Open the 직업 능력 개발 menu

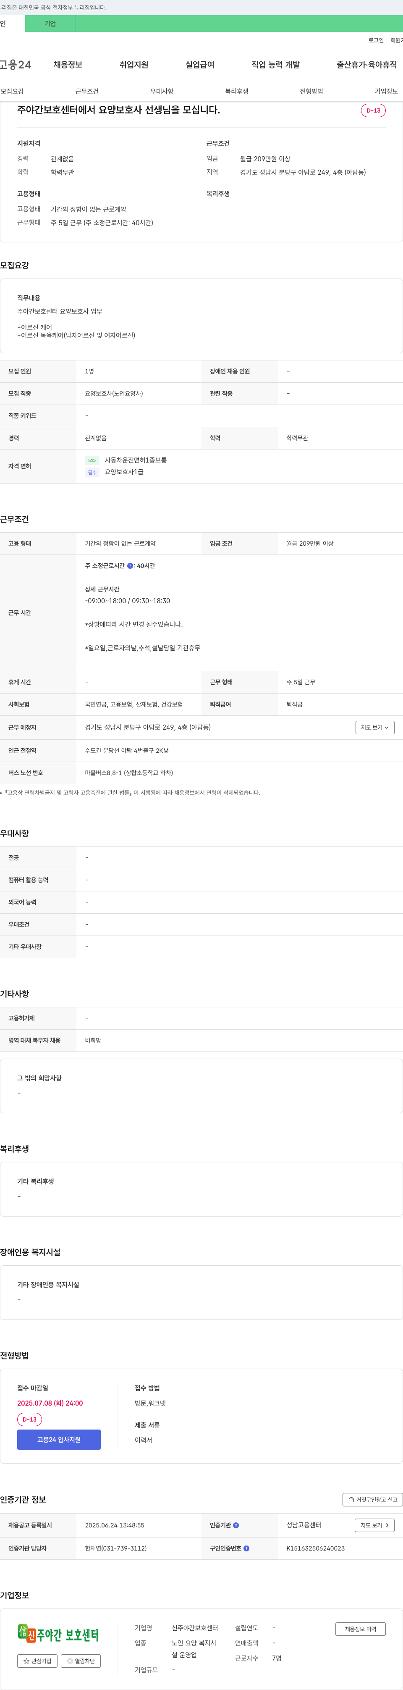pyautogui.click(x=275, y=64)
